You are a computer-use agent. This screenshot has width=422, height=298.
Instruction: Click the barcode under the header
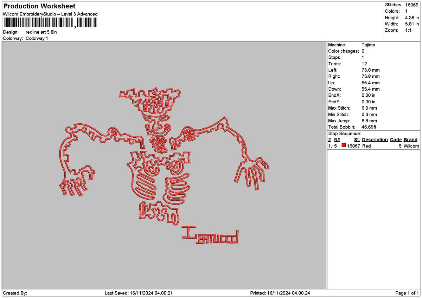click(50, 23)
